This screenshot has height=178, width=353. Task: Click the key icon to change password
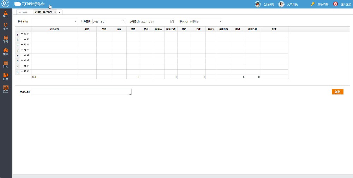tap(313, 4)
